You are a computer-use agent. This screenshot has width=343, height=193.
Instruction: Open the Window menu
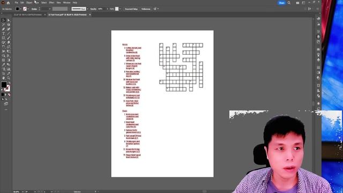(x=66, y=3)
